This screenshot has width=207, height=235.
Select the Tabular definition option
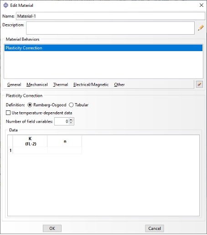(x=71, y=105)
